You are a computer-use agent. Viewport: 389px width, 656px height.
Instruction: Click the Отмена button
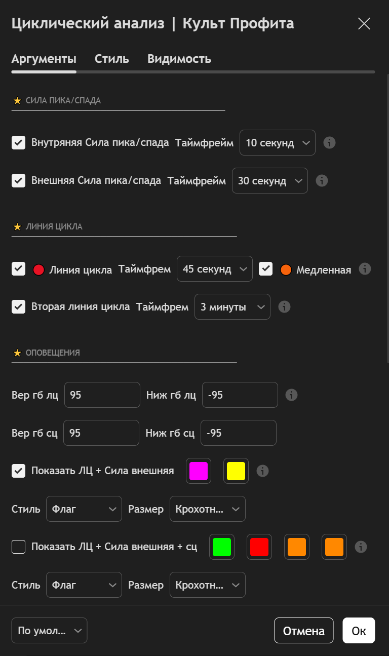click(303, 631)
